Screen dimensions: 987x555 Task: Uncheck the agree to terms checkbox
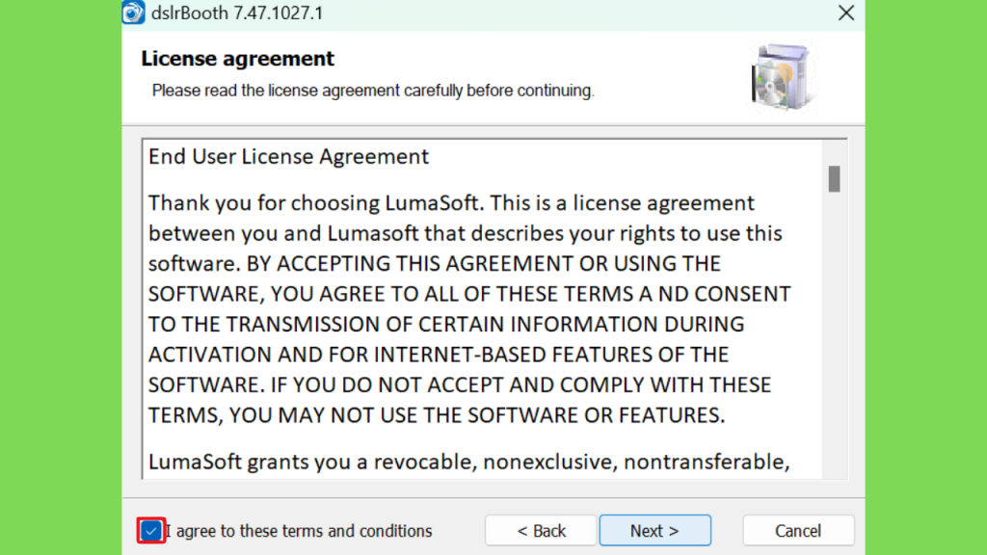coord(151,531)
